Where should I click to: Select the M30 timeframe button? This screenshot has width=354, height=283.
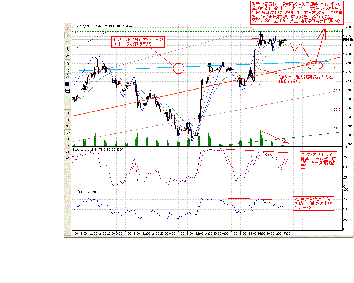[x=67, y=133]
